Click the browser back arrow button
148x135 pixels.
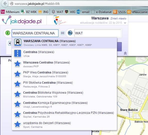click(5, 3)
